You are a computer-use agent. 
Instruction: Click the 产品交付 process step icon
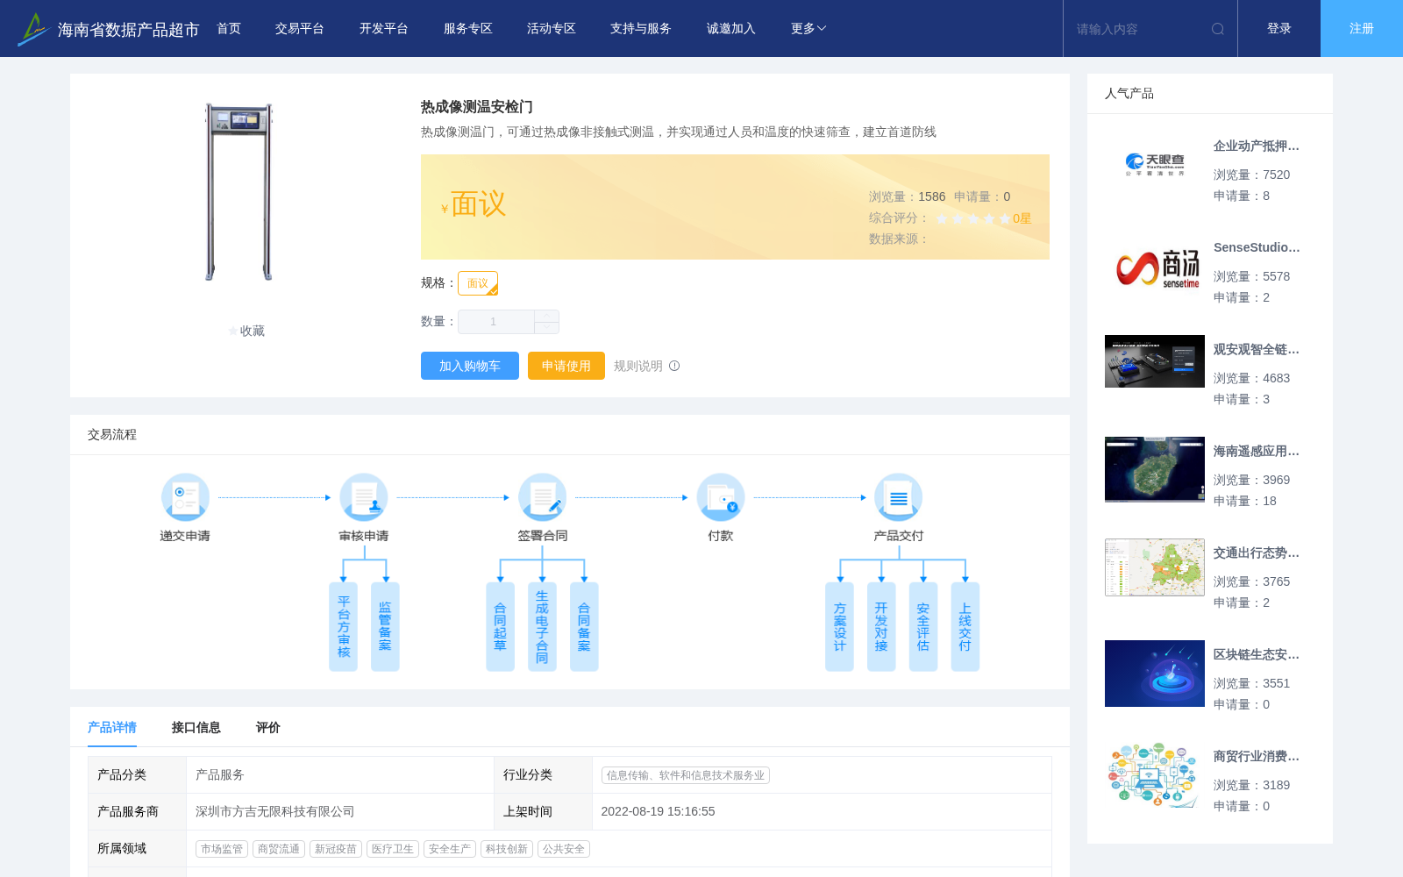pos(899,497)
